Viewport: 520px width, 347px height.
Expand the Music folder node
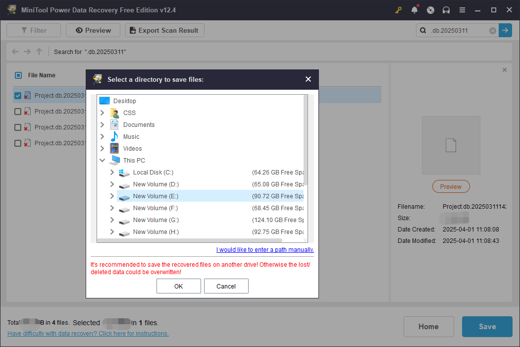tap(103, 137)
